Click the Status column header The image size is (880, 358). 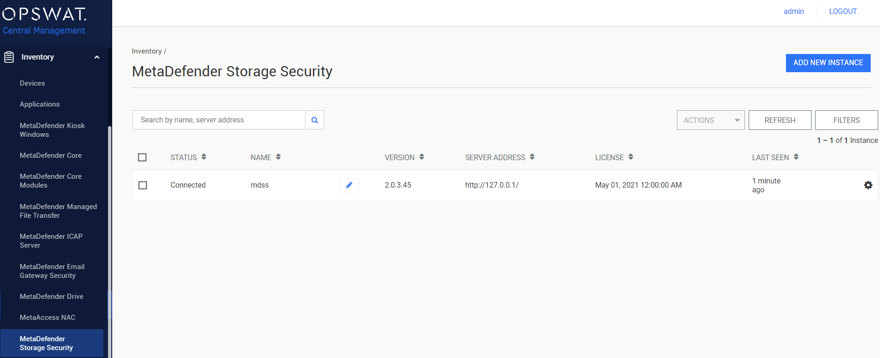tap(183, 157)
